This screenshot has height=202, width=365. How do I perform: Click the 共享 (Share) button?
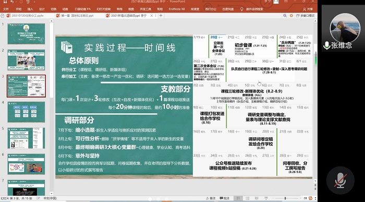(x=308, y=9)
